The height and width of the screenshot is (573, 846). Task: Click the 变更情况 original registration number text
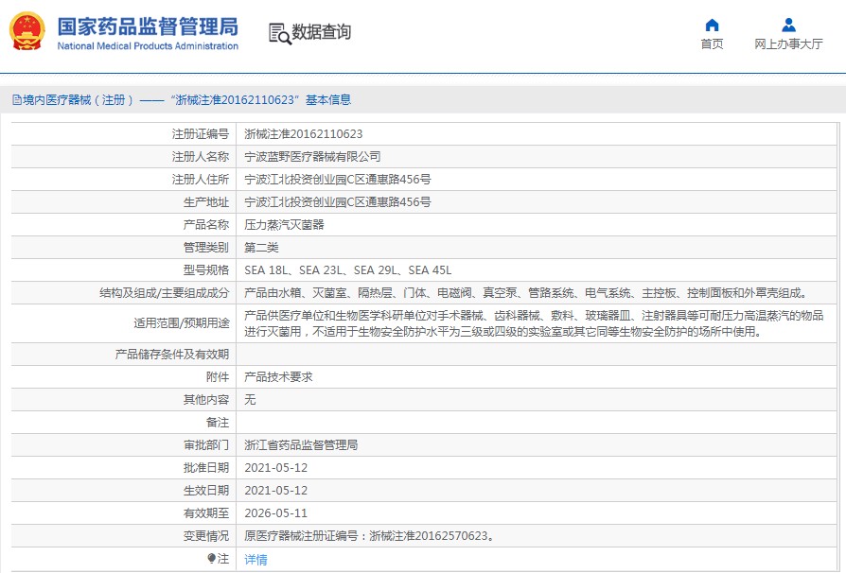click(370, 536)
